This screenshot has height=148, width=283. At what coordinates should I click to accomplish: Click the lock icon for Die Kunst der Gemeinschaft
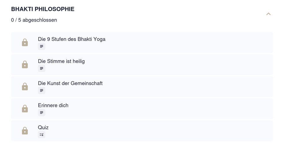pyautogui.click(x=25, y=87)
